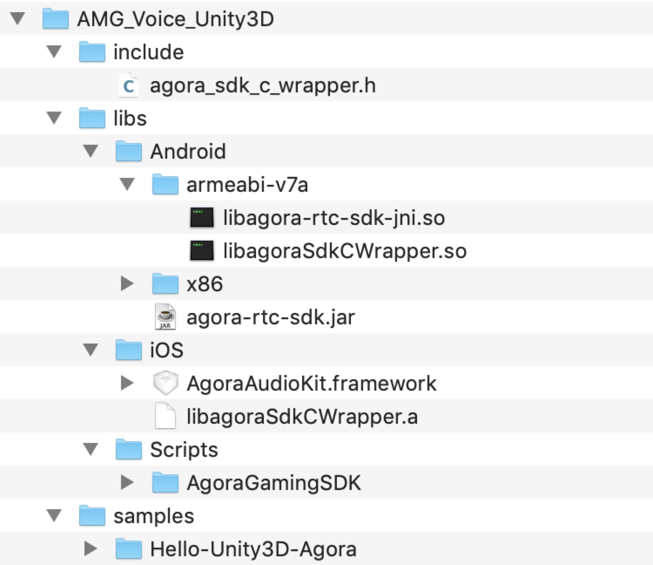Expand the x86 folder
The width and height of the screenshot is (653, 565).
click(x=127, y=284)
